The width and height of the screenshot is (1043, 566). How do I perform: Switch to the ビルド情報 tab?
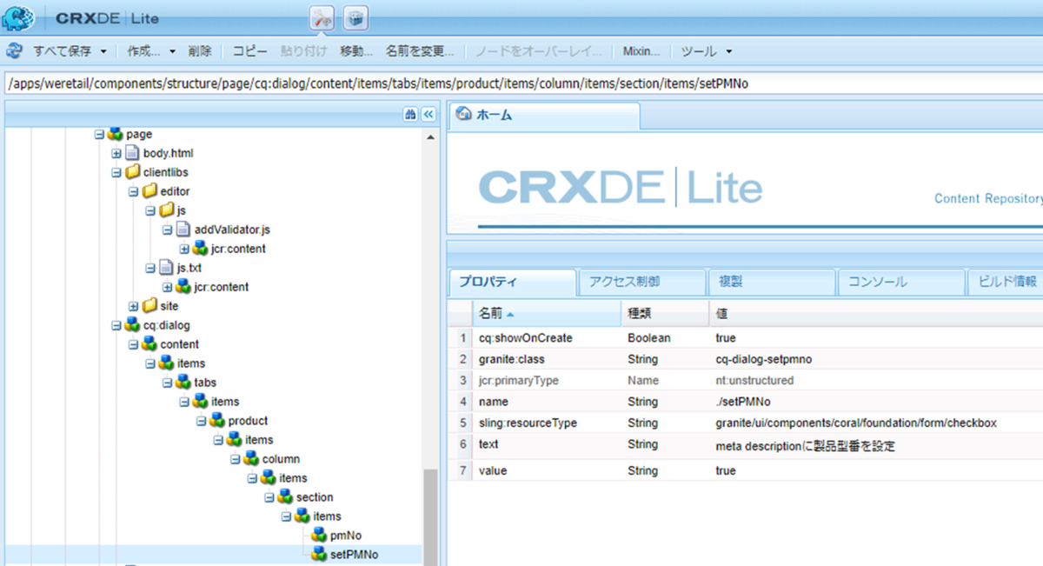click(1005, 282)
